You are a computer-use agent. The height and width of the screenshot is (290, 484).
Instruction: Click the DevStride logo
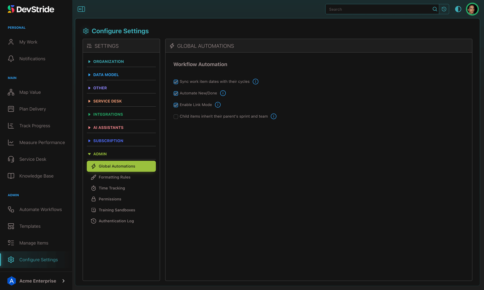(x=31, y=9)
